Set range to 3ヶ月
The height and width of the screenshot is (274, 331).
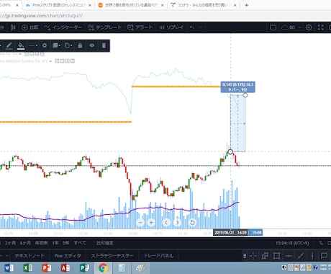10,243
